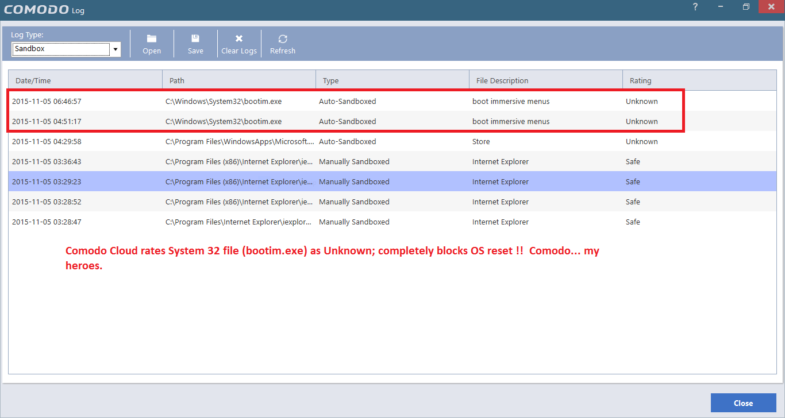
Task: Sort by Date/Time column header
Action: (x=85, y=80)
